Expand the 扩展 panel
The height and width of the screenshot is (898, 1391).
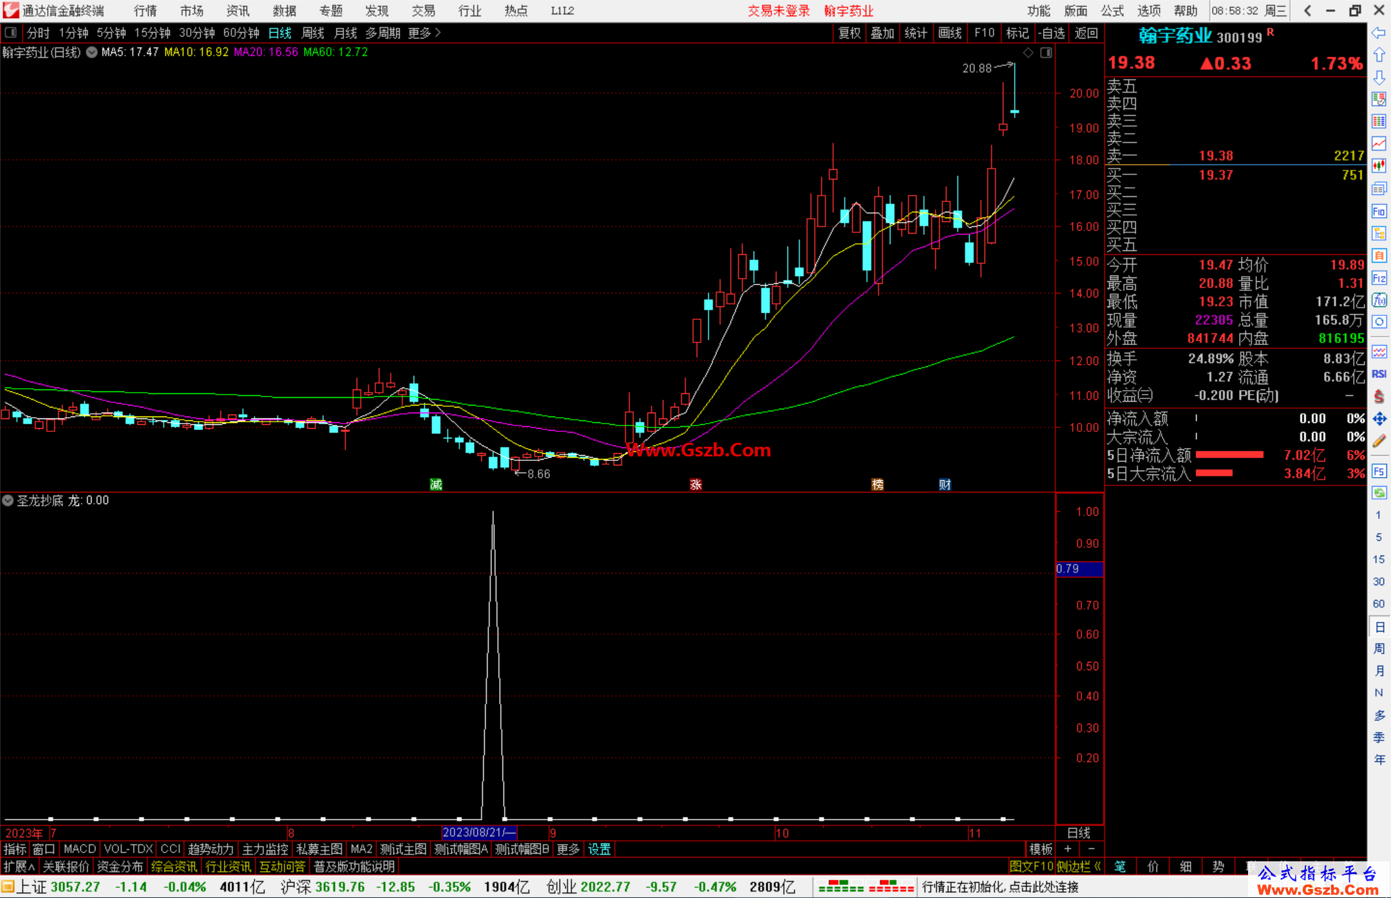pos(19,866)
